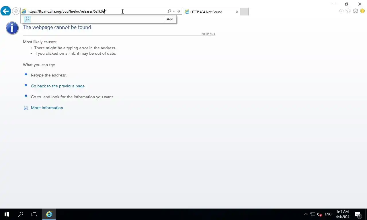Viewport: 367px width, 220px height.
Task: Open the notification center icon
Action: coord(358,214)
